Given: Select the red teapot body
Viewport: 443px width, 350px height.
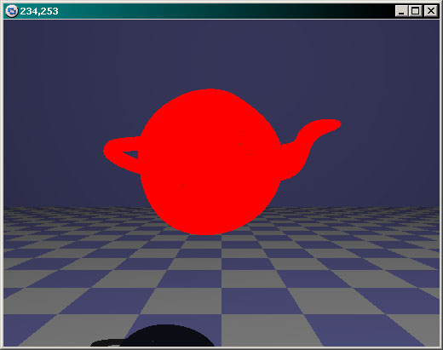Looking at the screenshot, I should (210, 162).
